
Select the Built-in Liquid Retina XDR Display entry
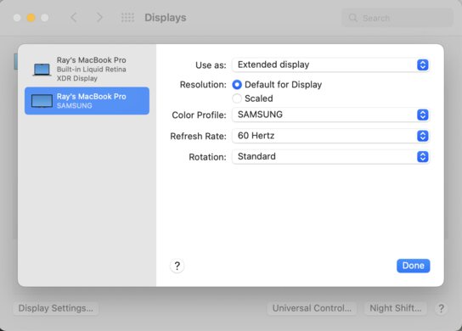click(x=87, y=70)
